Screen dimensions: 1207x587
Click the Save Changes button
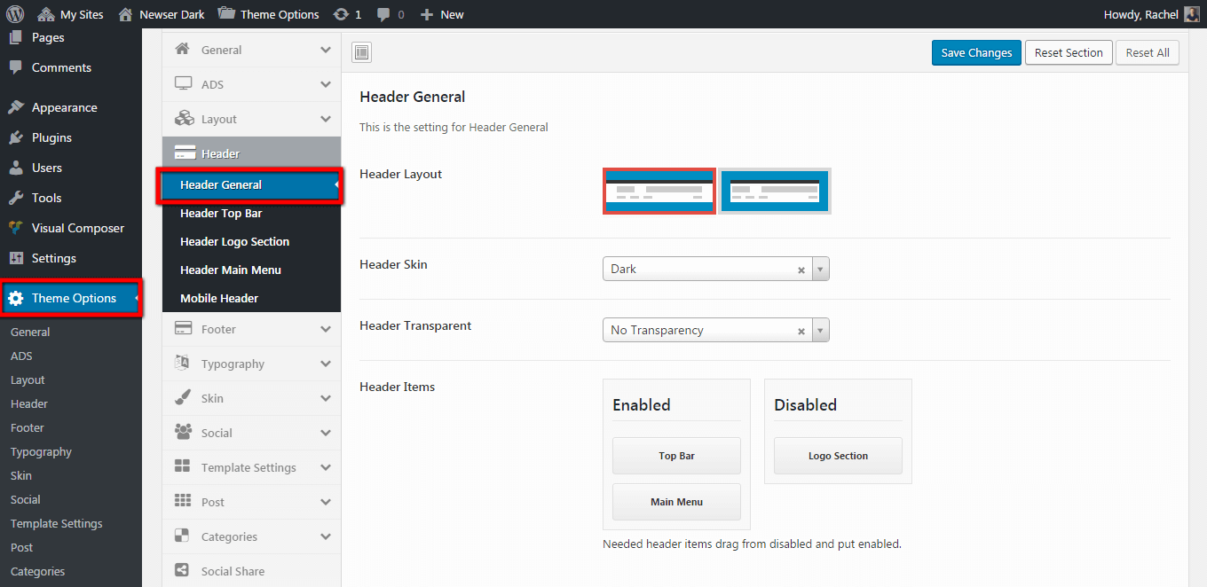(x=976, y=53)
